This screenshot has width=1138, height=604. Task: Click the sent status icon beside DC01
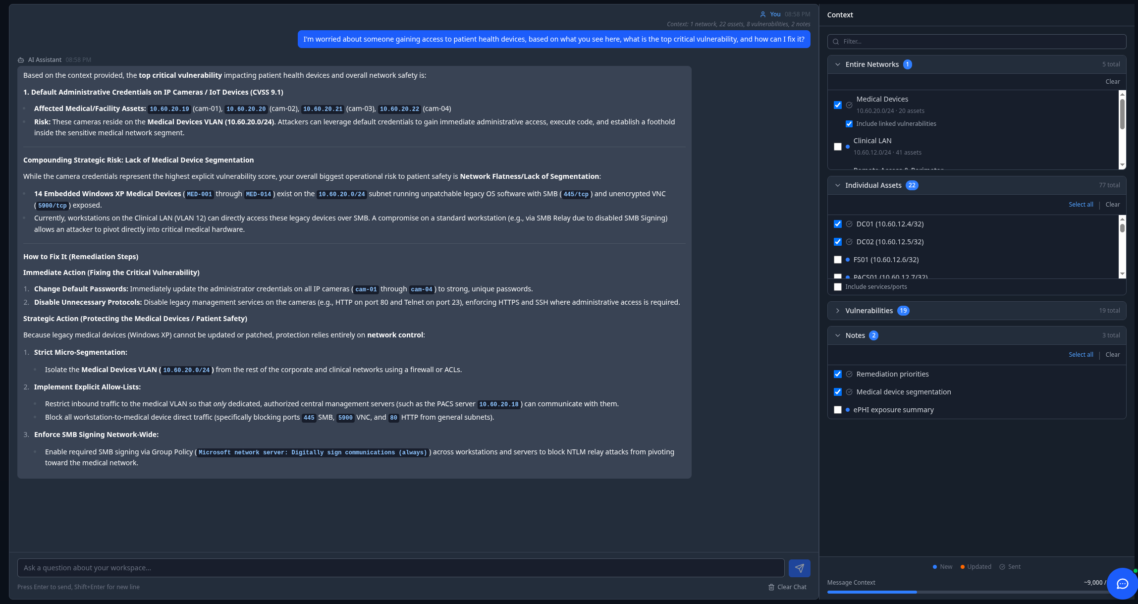[x=849, y=224]
